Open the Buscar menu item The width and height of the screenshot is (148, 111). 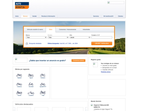(x=25, y=16)
